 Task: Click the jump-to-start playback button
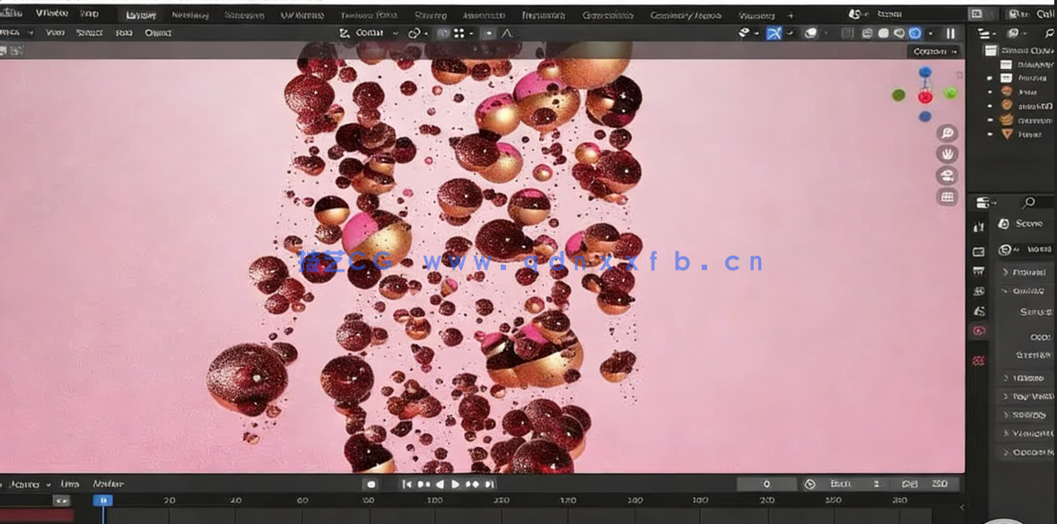408,484
